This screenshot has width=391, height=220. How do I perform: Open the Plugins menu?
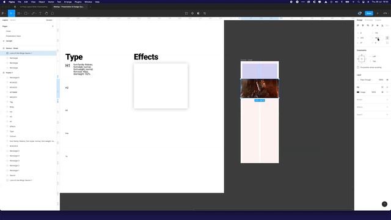[78, 2]
